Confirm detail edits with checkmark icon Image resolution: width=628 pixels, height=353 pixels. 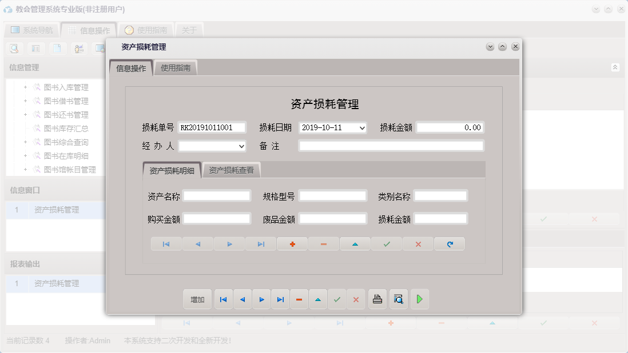click(x=386, y=244)
